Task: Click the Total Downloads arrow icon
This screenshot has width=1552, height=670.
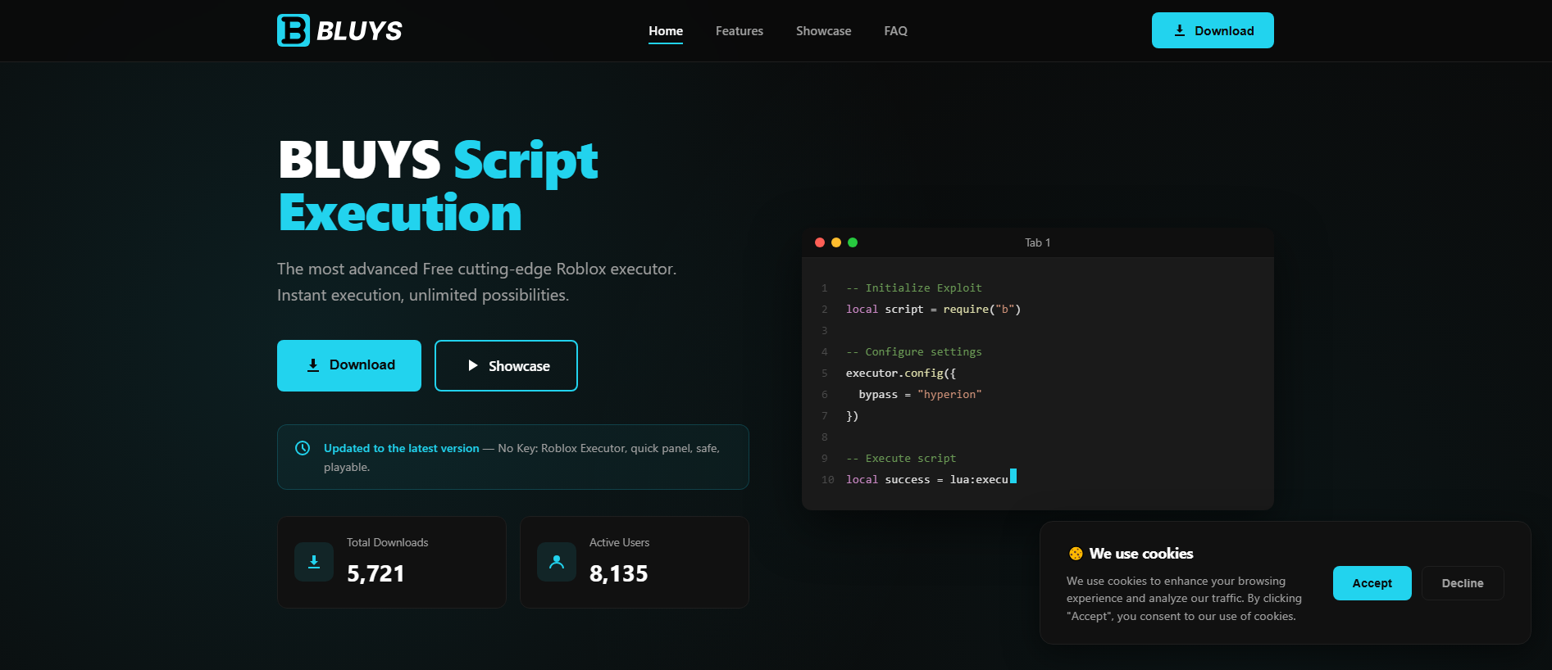Action: 314,562
